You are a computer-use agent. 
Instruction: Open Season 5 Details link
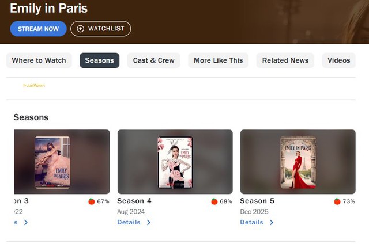coord(251,222)
